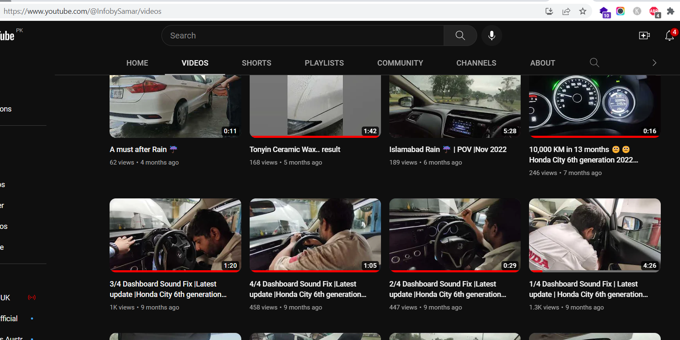Play the white car rain wash thumbnail
Viewport: 680px width, 340px height.
click(x=175, y=106)
